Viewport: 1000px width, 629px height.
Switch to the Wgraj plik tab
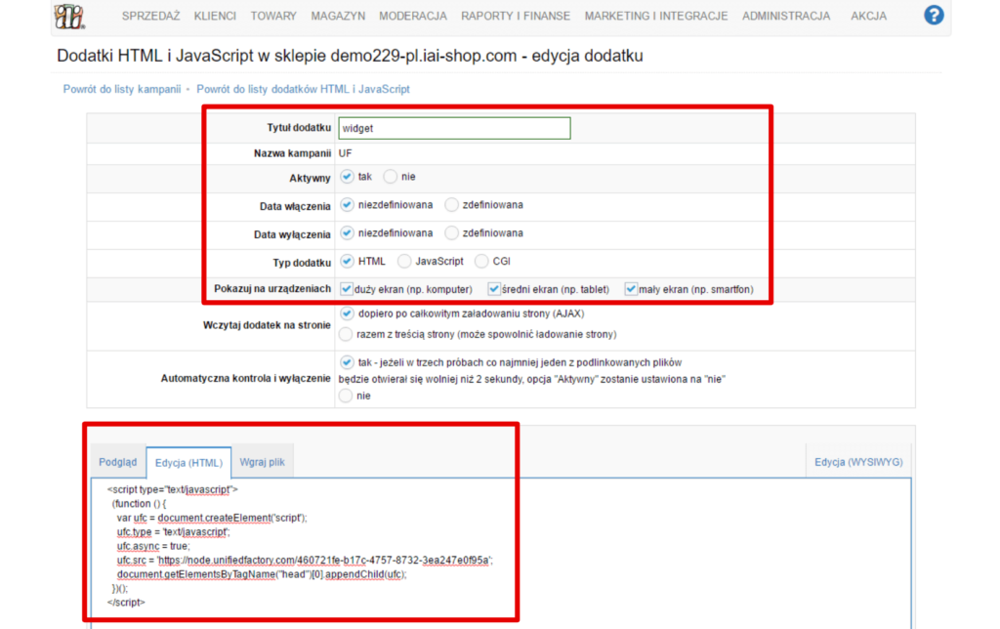coord(262,462)
